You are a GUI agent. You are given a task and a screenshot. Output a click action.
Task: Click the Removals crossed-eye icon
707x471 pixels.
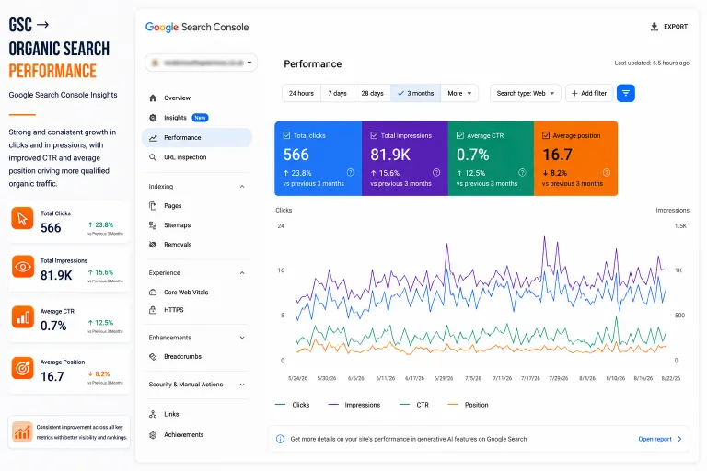tap(153, 245)
